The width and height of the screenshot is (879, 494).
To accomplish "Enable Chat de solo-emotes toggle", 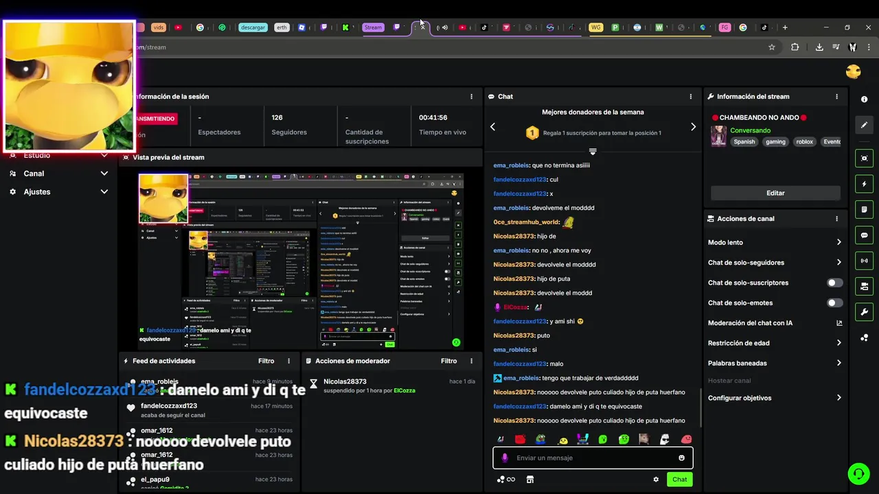I will coord(834,303).
